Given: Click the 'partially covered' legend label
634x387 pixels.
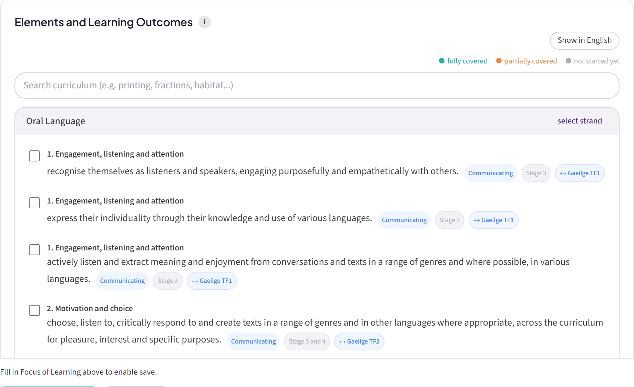Looking at the screenshot, I should pos(530,61).
